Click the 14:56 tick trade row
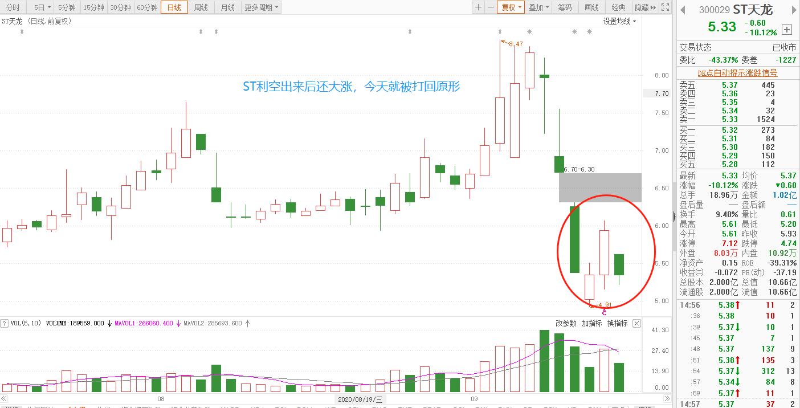This screenshot has height=408, width=800. (737, 305)
